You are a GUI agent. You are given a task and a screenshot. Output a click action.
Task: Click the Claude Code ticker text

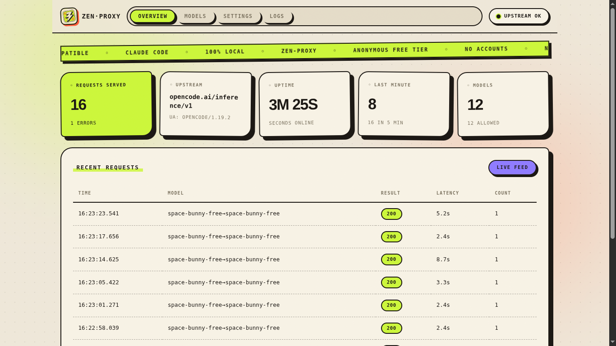point(147,52)
